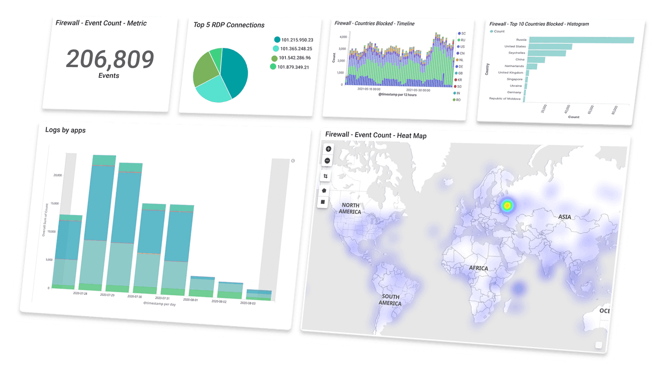Zoom in on the heat map
The width and height of the screenshot is (663, 379).
click(x=328, y=149)
